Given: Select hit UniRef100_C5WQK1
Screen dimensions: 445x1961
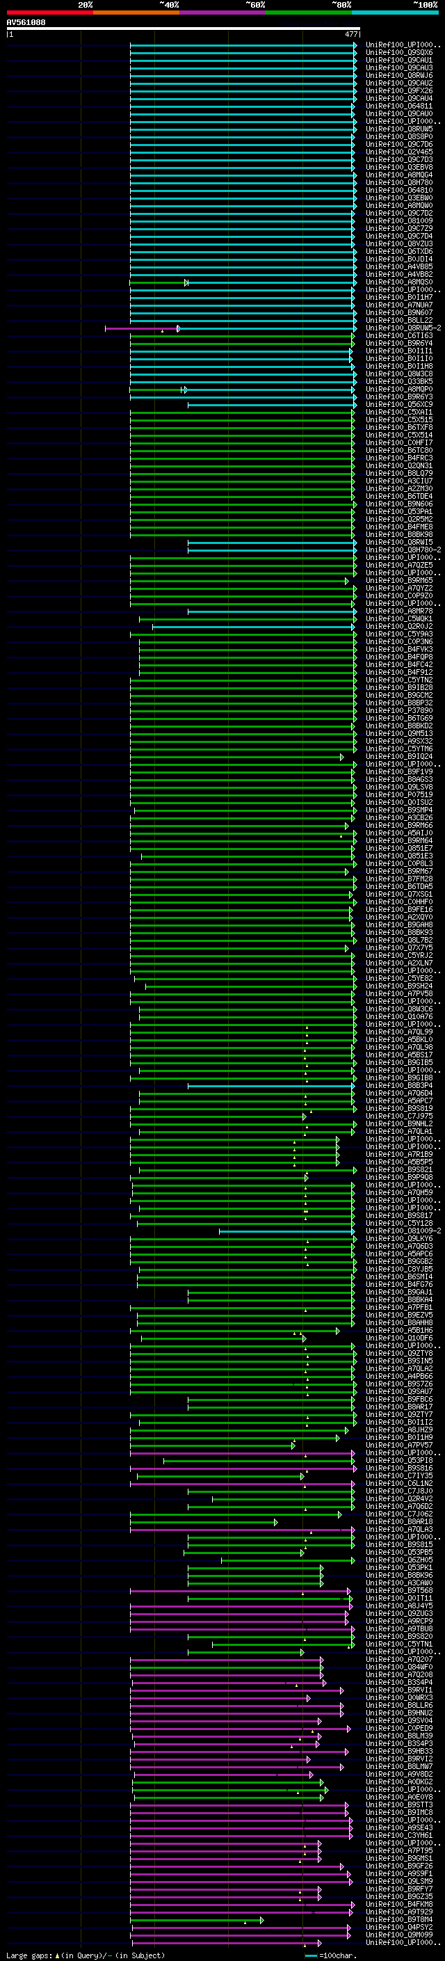Looking at the screenshot, I should 399,619.
